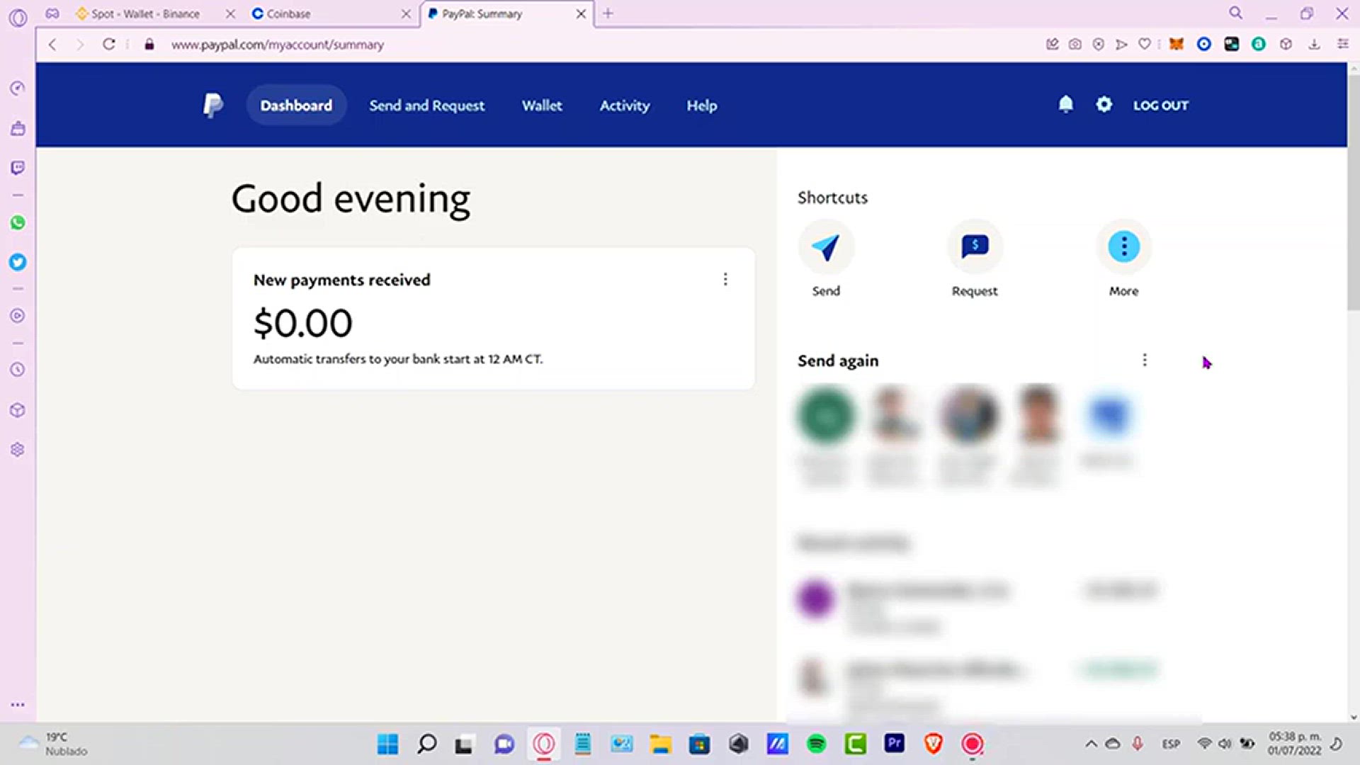The height and width of the screenshot is (765, 1360).
Task: Open WhatsApp in browser sidebar
Action: (x=18, y=223)
